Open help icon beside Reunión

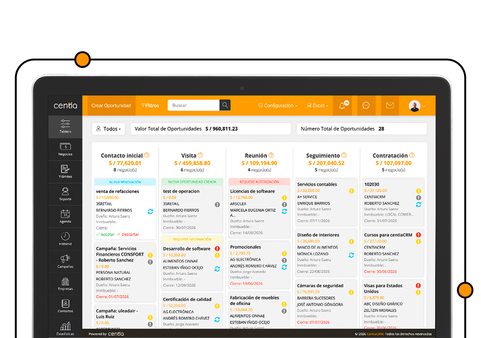[271, 155]
